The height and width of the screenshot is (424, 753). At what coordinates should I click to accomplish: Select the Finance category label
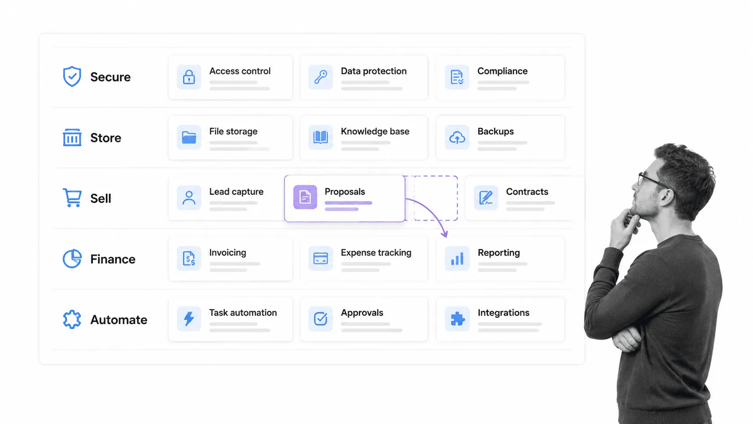tap(113, 259)
